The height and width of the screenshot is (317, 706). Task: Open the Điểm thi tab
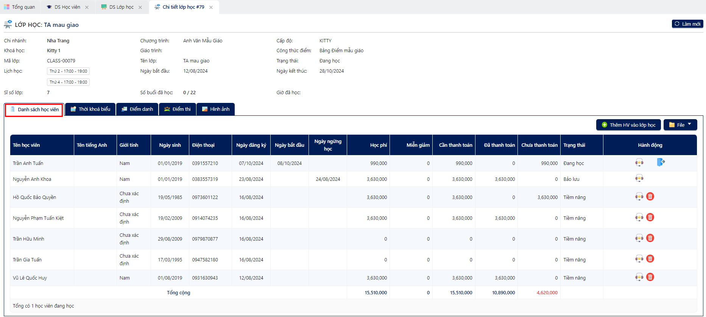coord(177,109)
